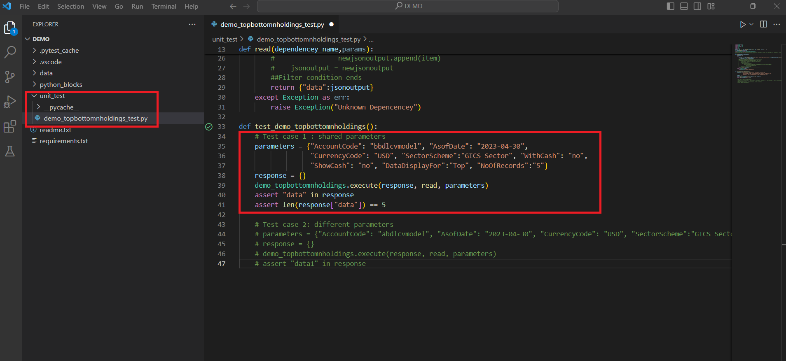Toggle the bottom panel layout icon

point(684,6)
